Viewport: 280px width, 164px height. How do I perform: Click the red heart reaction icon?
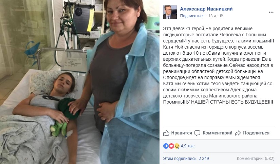pos(171,146)
